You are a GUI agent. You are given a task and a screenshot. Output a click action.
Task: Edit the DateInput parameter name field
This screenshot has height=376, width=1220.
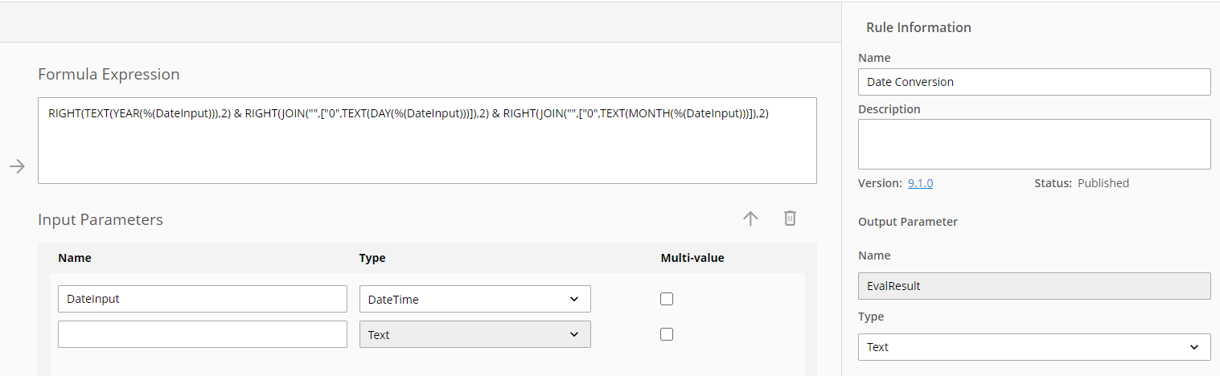point(203,299)
